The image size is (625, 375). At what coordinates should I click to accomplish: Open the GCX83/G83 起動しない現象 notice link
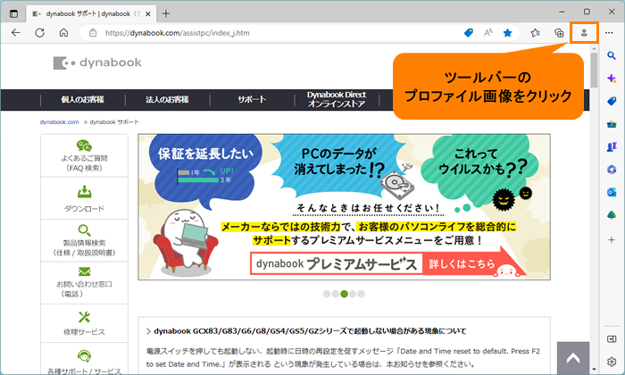(310, 331)
